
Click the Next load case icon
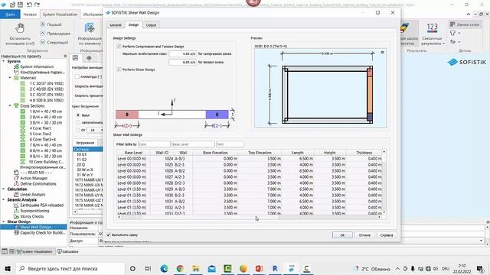(x=43, y=42)
